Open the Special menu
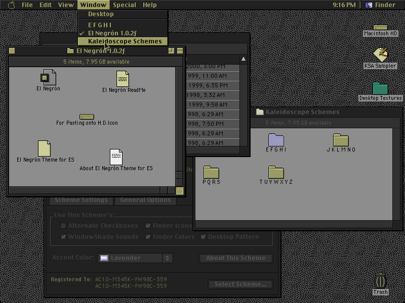This screenshot has width=405, height=303. 124,5
